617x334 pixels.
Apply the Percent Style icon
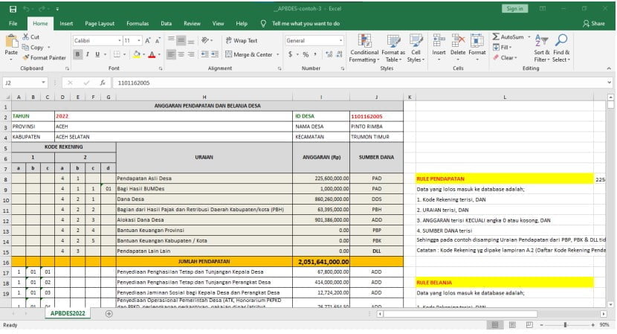point(306,54)
